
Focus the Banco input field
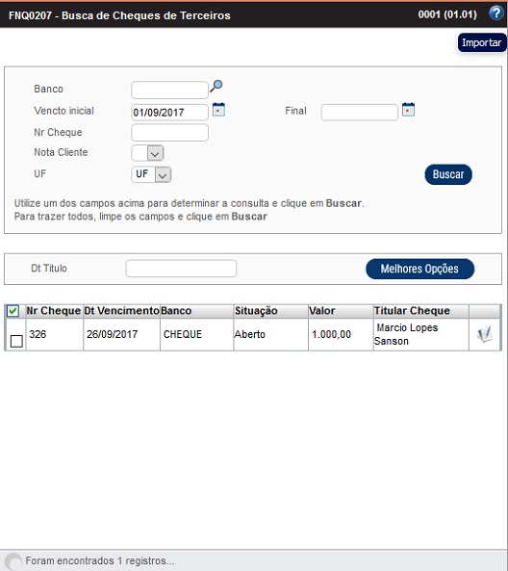(169, 90)
